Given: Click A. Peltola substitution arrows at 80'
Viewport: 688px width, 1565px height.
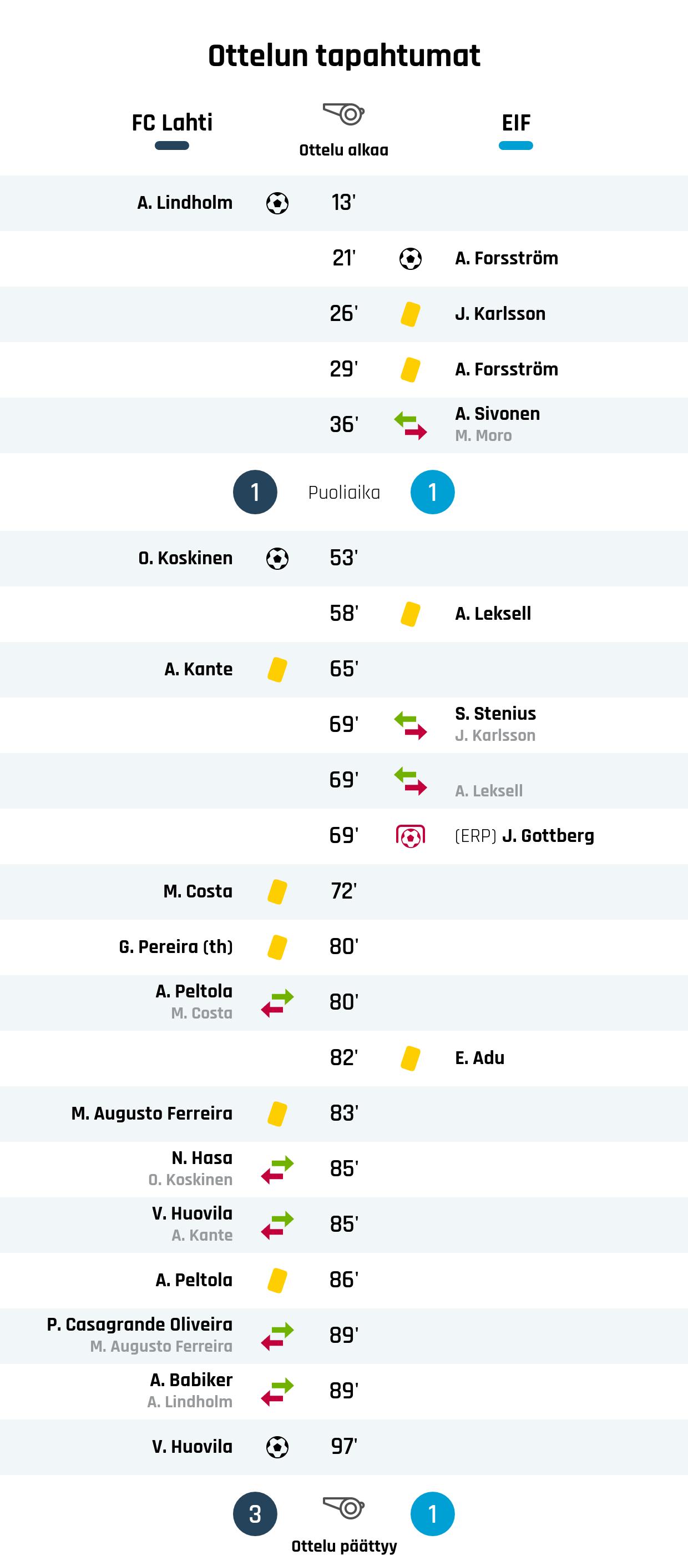Looking at the screenshot, I should pos(277,1002).
